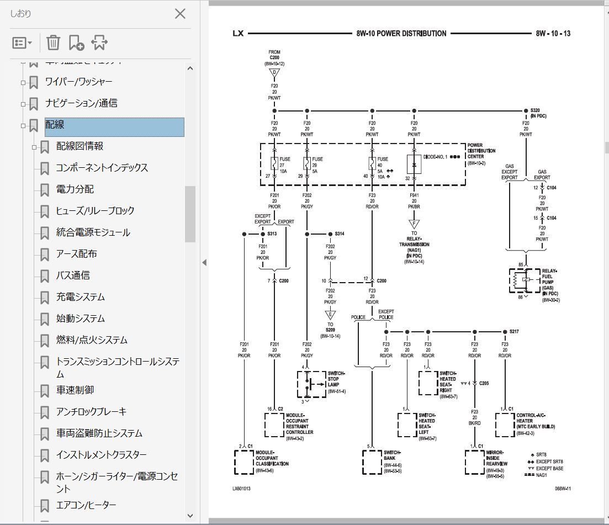
Task: Open the ホーン/シガーライター/電源コンセント bookmark
Action: (x=117, y=482)
